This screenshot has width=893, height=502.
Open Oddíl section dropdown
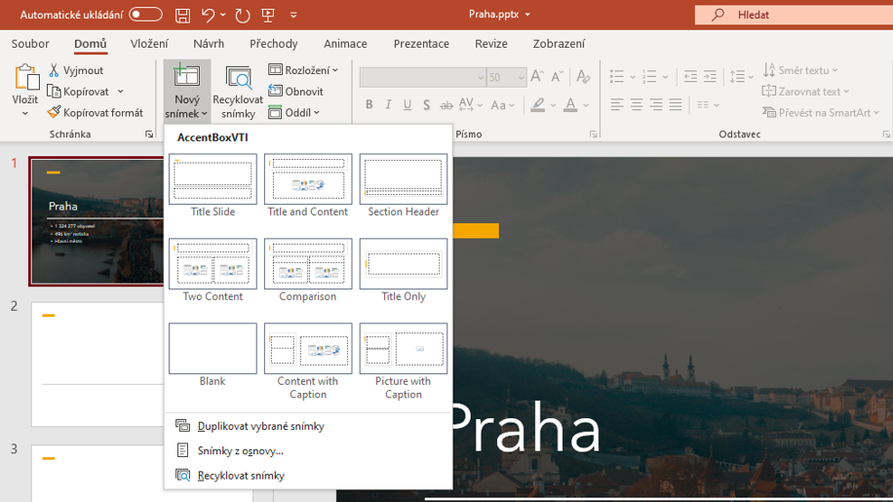(x=293, y=113)
